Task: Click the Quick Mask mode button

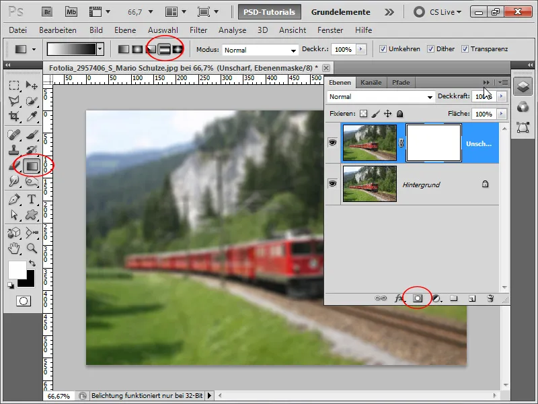Action: coord(24,301)
